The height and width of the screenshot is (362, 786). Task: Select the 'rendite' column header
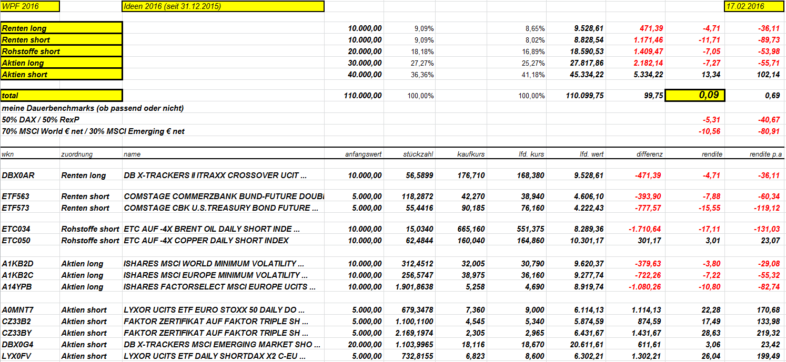pyautogui.click(x=712, y=154)
